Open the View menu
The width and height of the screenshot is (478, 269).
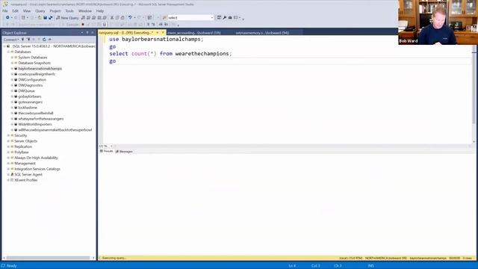27,10
